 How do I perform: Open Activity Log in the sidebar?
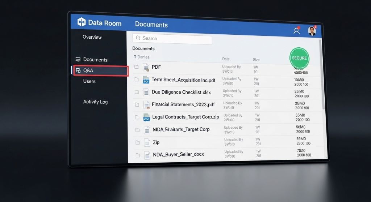pyautogui.click(x=95, y=102)
